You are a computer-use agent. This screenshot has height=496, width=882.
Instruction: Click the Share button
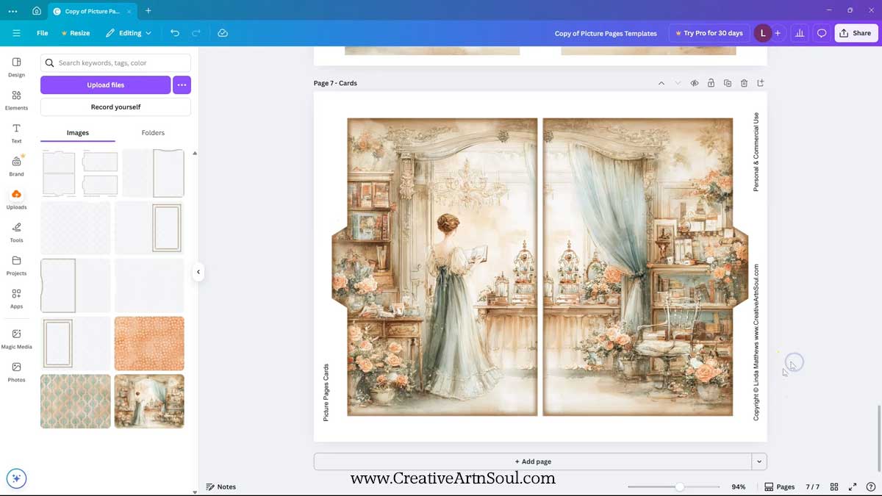click(856, 33)
